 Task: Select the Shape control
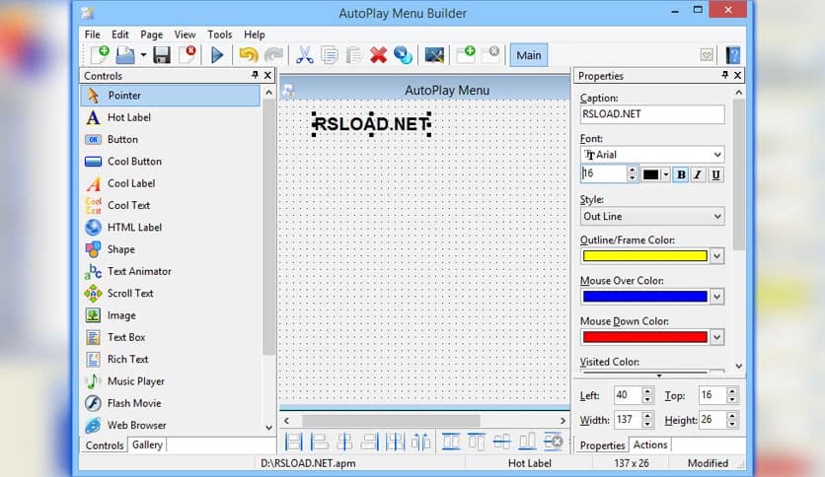(x=171, y=249)
